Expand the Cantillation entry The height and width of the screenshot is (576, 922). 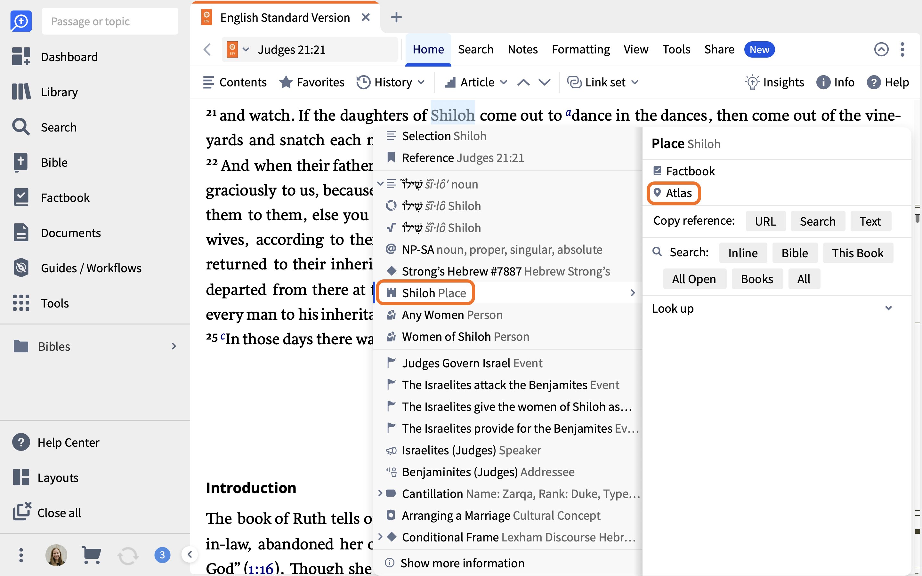click(380, 493)
